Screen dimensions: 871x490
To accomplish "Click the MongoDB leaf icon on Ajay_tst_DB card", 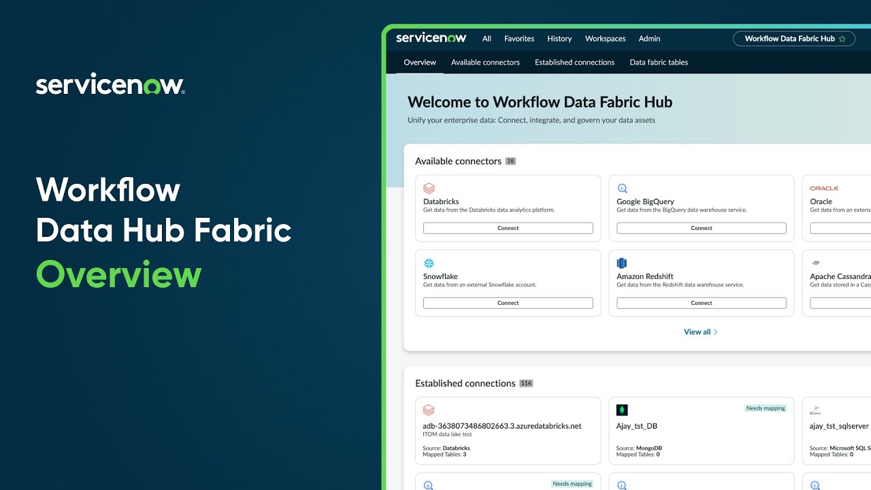I will pyautogui.click(x=622, y=410).
